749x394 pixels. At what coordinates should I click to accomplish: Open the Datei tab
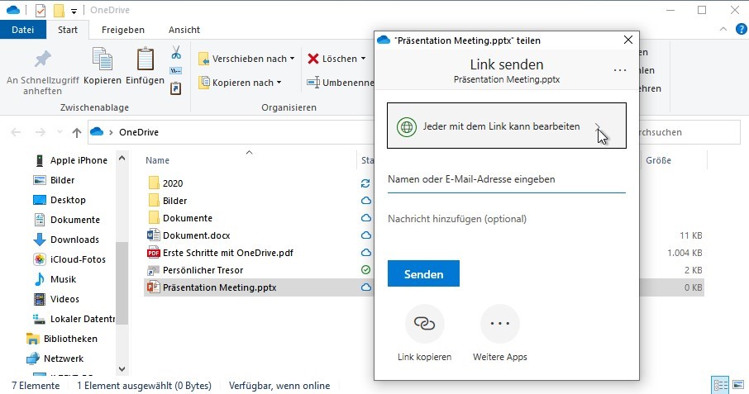pos(23,30)
